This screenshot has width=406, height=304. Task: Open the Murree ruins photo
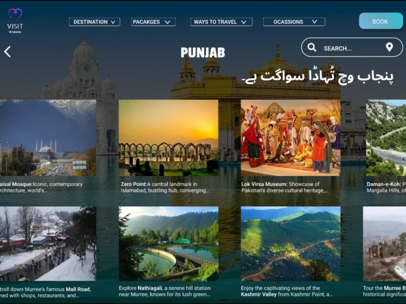point(384,244)
